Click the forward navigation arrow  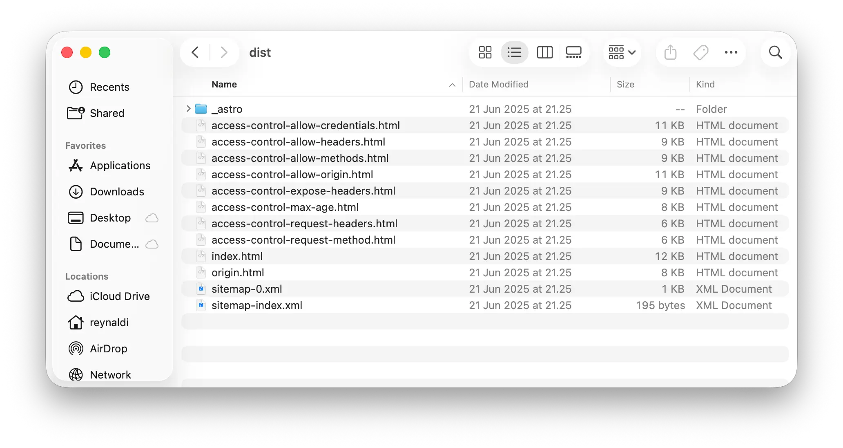[223, 52]
